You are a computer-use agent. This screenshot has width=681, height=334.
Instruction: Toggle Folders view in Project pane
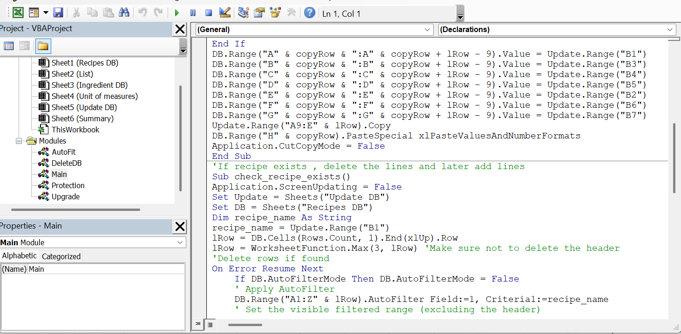[43, 46]
